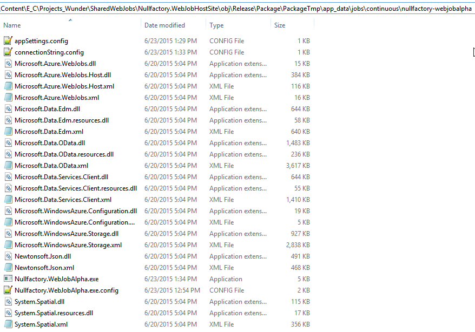The height and width of the screenshot is (332, 475).
Task: Click the Microsoft.Data.Edm.dll file icon
Action: point(8,109)
